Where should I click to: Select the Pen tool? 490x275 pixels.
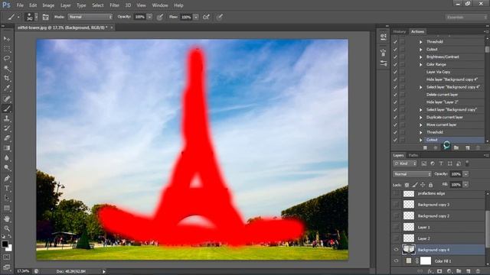7,178
